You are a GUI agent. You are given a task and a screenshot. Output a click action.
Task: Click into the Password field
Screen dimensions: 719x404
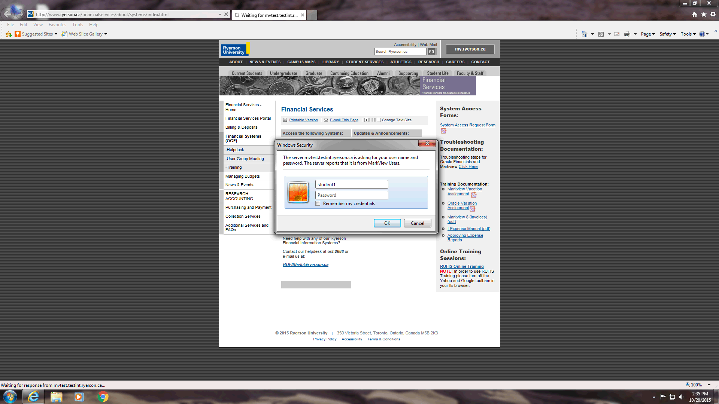351,195
